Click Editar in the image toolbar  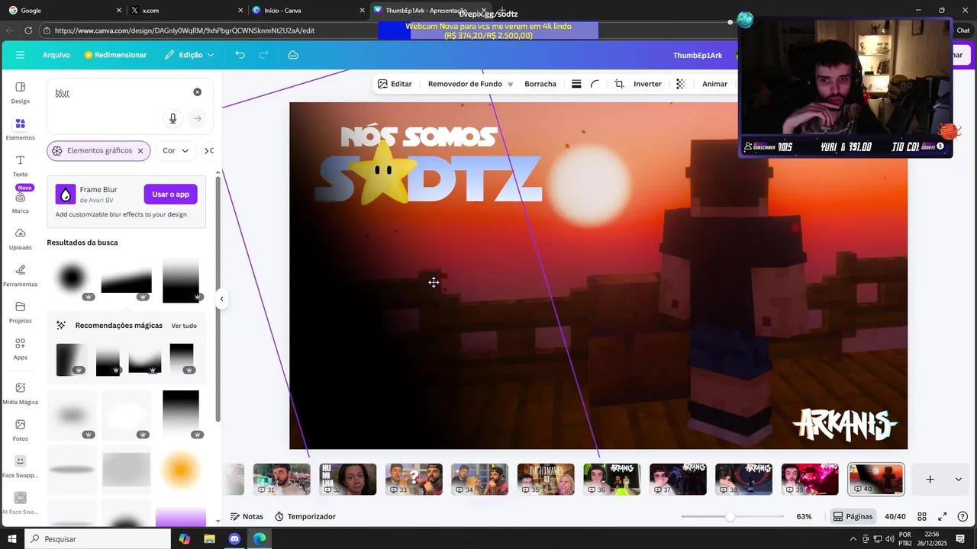[395, 84]
